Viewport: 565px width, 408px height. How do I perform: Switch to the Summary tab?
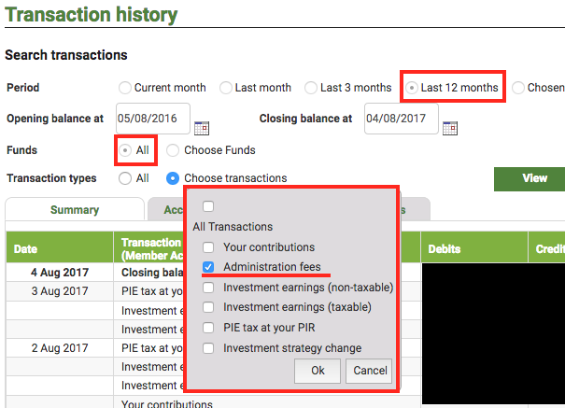pos(75,211)
